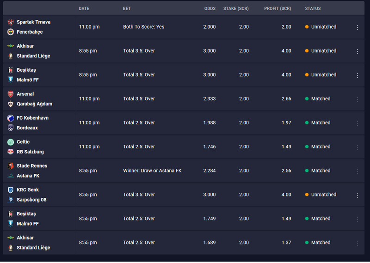370x263 pixels.
Task: Click the odds value 2.284
Action: 210,171
